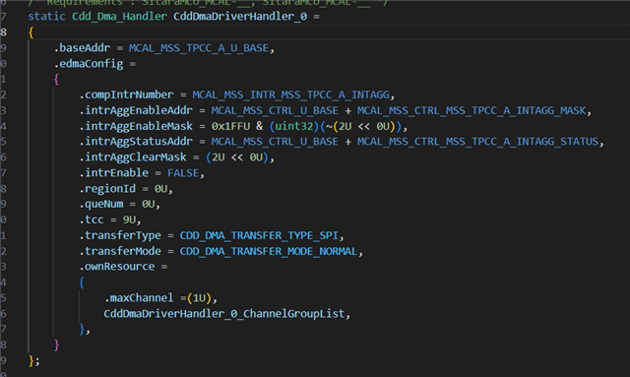630x377 pixels.
Task: Select MCAL_MSS_TPCC_A_U_BASE macro
Action: tap(199, 48)
